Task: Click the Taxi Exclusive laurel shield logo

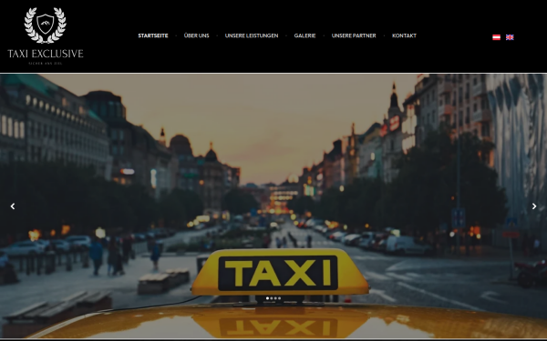Action: pyautogui.click(x=45, y=25)
